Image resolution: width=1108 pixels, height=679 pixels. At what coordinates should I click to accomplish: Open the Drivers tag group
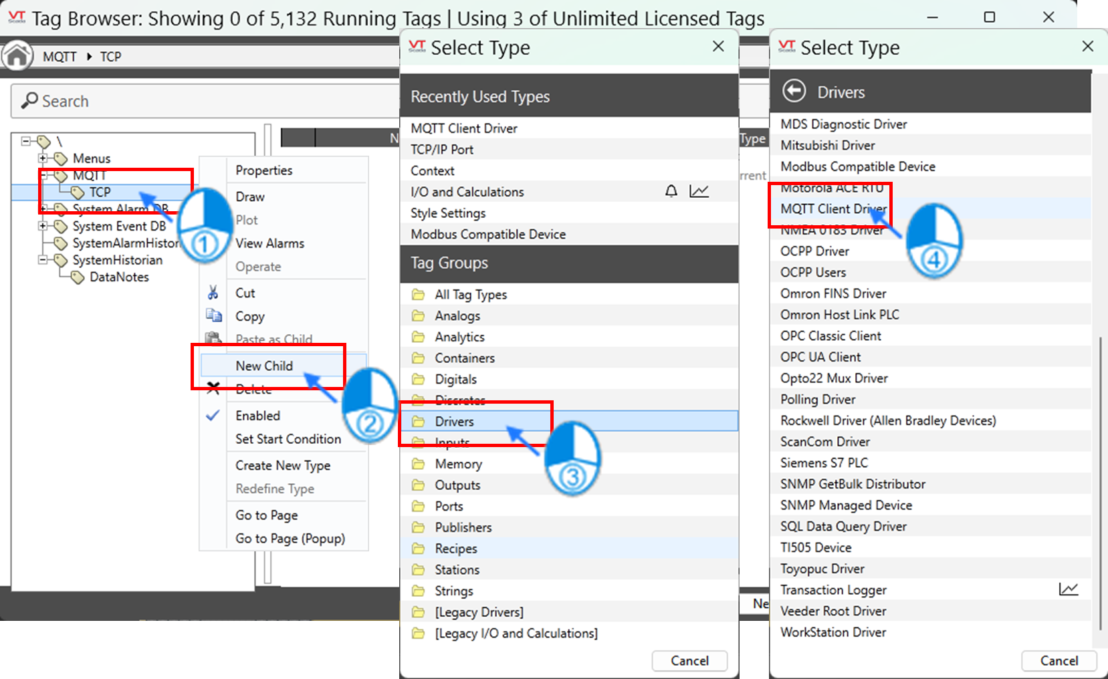[569, 421]
